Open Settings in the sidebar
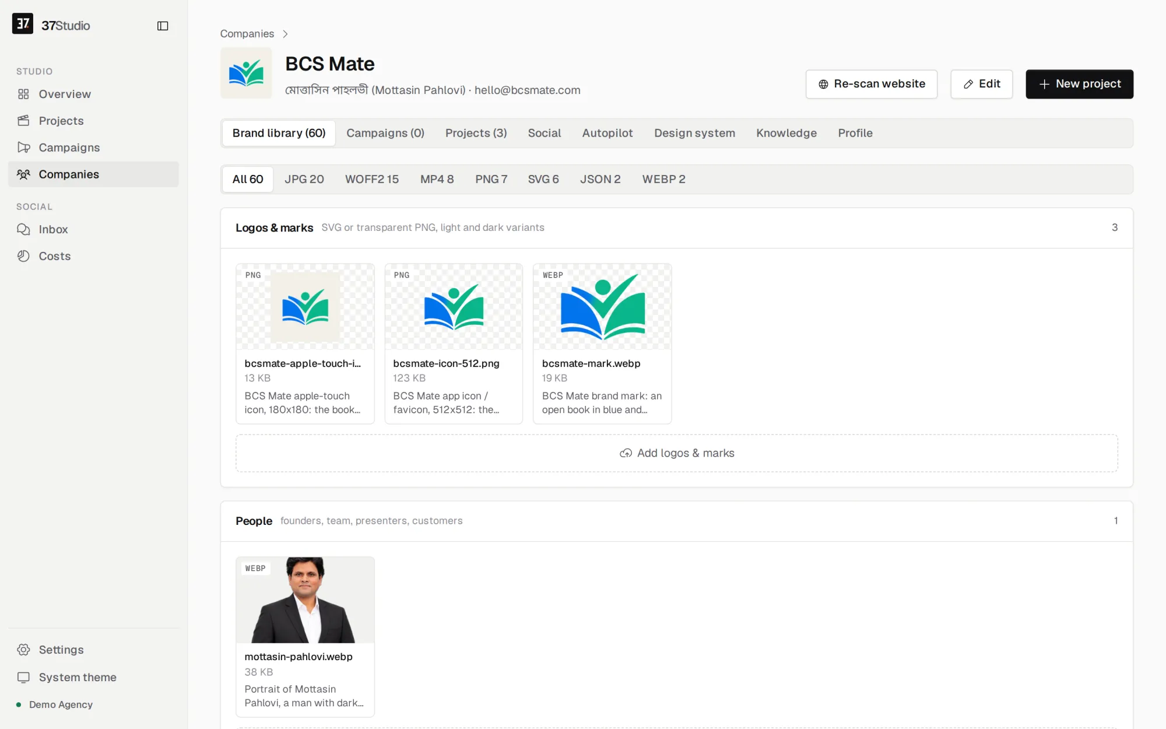 pos(93,650)
